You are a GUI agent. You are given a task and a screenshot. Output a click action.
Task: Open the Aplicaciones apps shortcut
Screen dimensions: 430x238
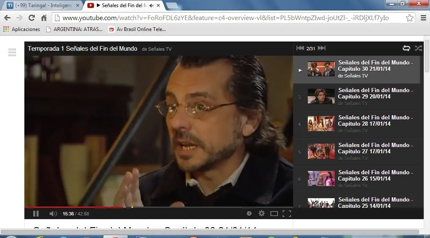[x=21, y=29]
